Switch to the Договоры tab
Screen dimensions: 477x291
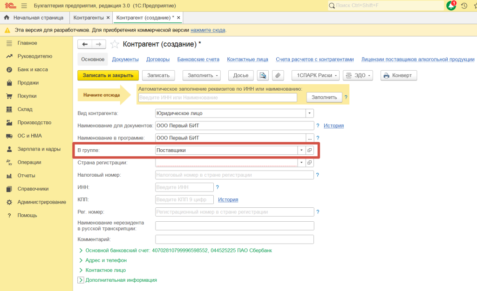click(157, 60)
